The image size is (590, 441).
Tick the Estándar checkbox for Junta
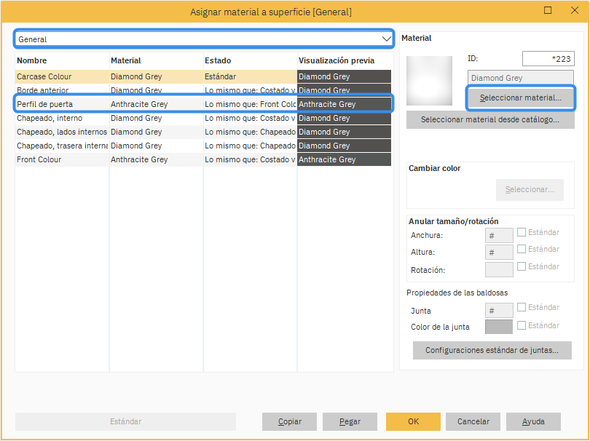[x=522, y=308]
